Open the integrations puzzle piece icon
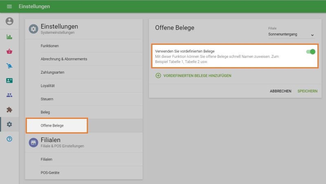Viewport: 326px width, 184px height. [9, 110]
